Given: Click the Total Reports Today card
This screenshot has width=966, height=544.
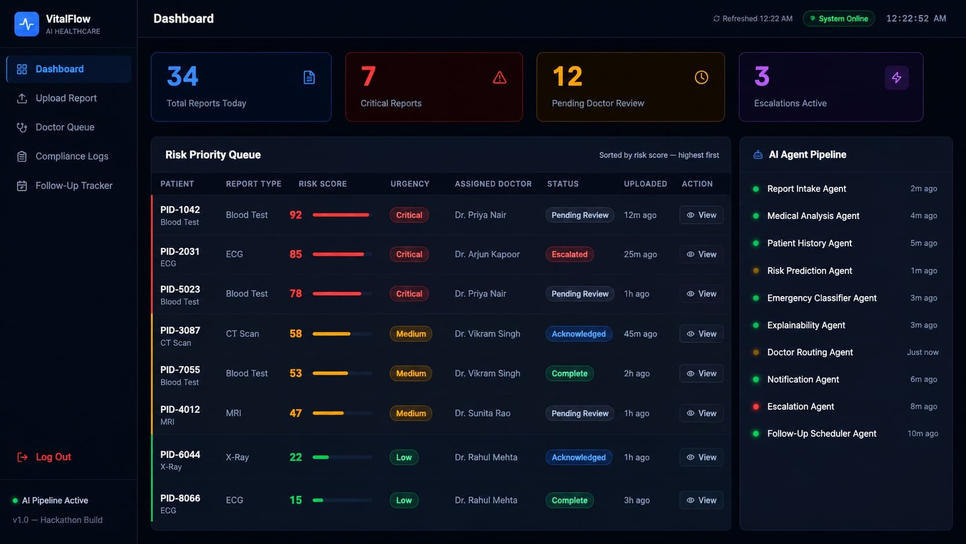Looking at the screenshot, I should coord(241,87).
